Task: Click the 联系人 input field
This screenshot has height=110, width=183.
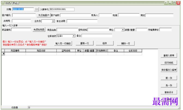Action: click(x=105, y=15)
